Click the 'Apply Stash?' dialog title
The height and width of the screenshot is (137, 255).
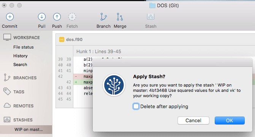pyautogui.click(x=149, y=76)
